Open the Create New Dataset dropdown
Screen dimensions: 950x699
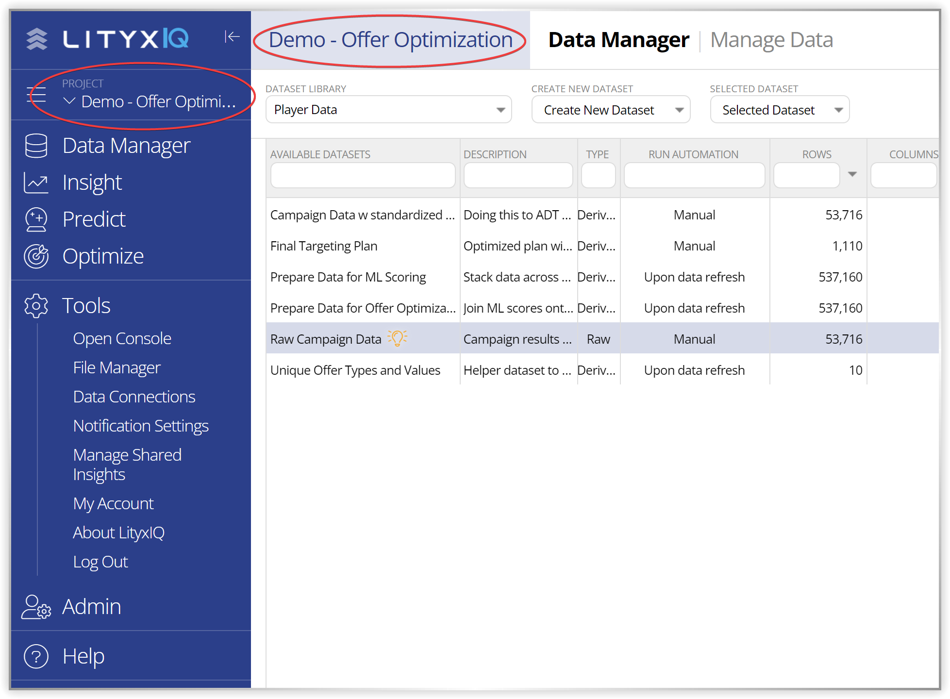611,110
